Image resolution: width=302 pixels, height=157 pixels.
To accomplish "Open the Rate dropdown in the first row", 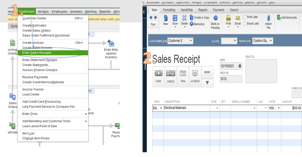I will click(278, 108).
